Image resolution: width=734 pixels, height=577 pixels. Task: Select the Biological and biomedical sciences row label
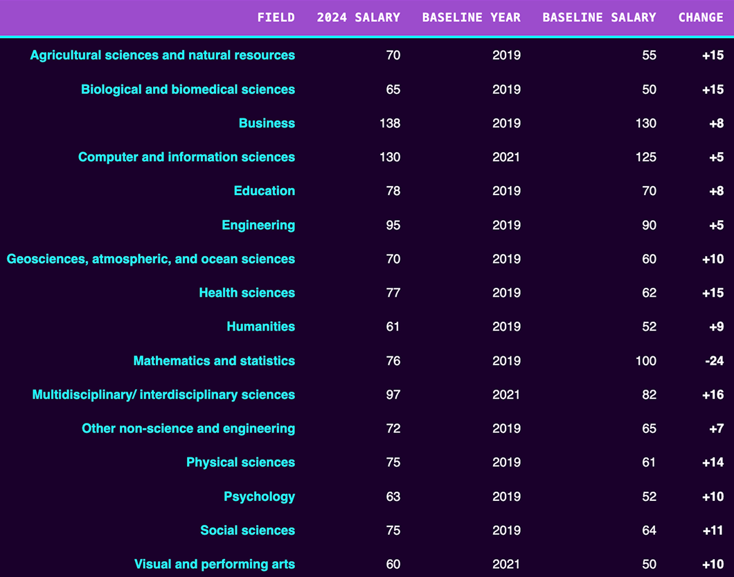click(188, 89)
